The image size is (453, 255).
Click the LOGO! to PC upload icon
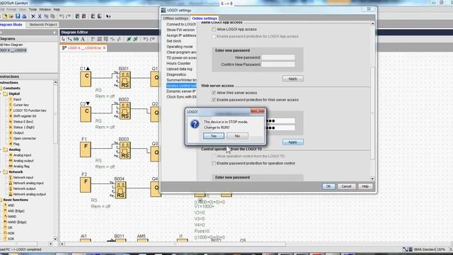pyautogui.click(x=99, y=16)
